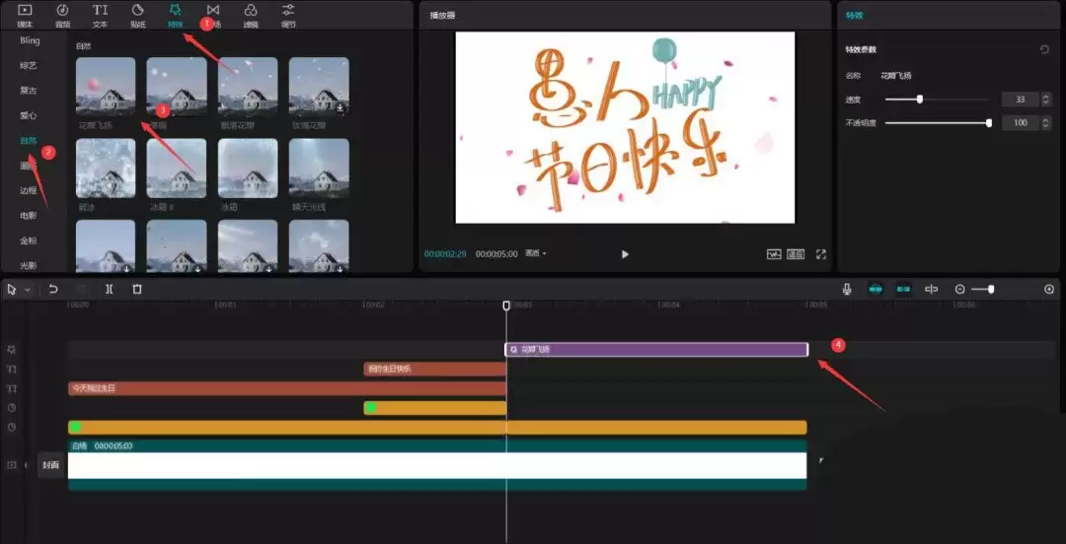Choose the 爱心 effect category
The height and width of the screenshot is (544, 1066).
tap(29, 115)
